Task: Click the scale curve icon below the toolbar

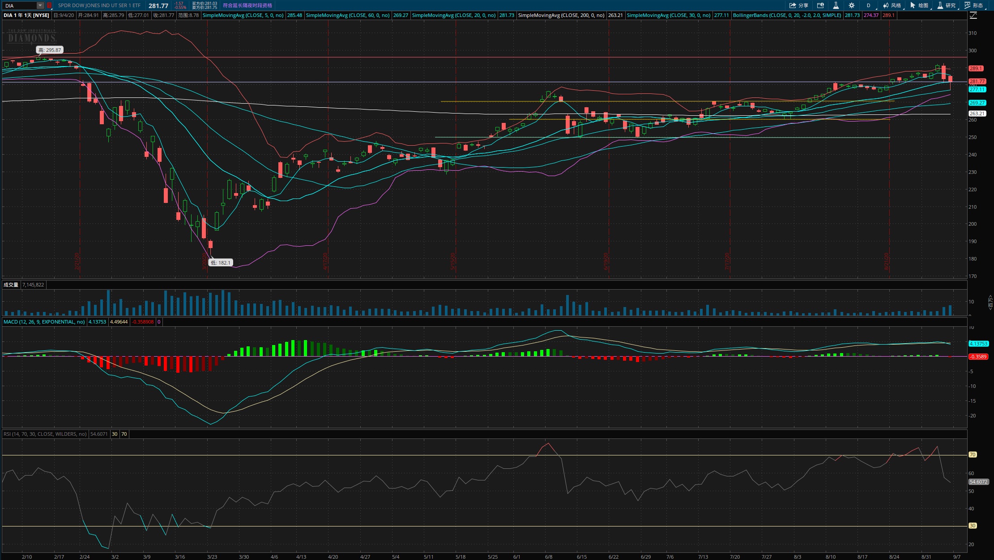Action: click(x=973, y=15)
